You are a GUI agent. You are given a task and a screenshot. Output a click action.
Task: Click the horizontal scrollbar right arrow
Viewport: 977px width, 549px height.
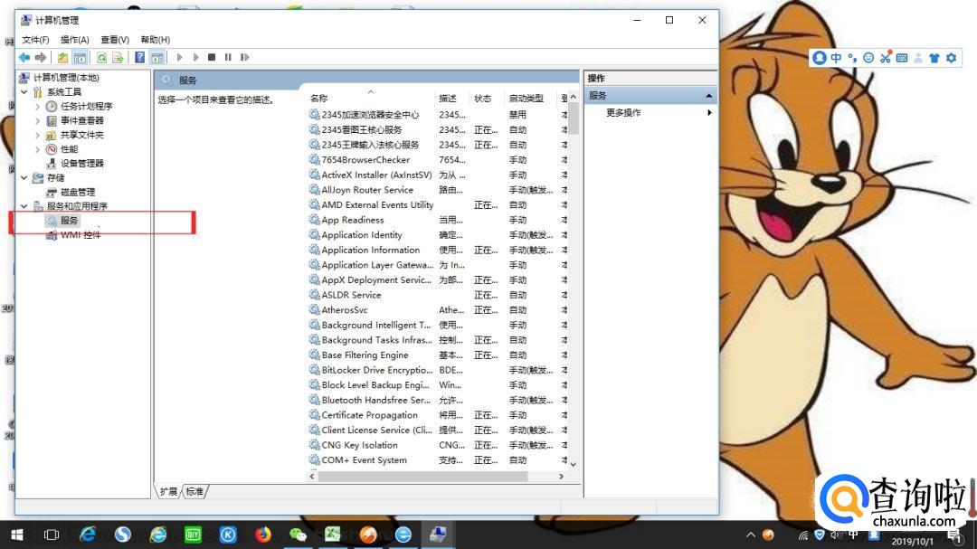click(x=561, y=476)
